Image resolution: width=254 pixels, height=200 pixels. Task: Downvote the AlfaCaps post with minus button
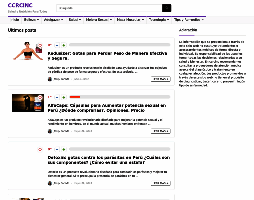pos(57,97)
